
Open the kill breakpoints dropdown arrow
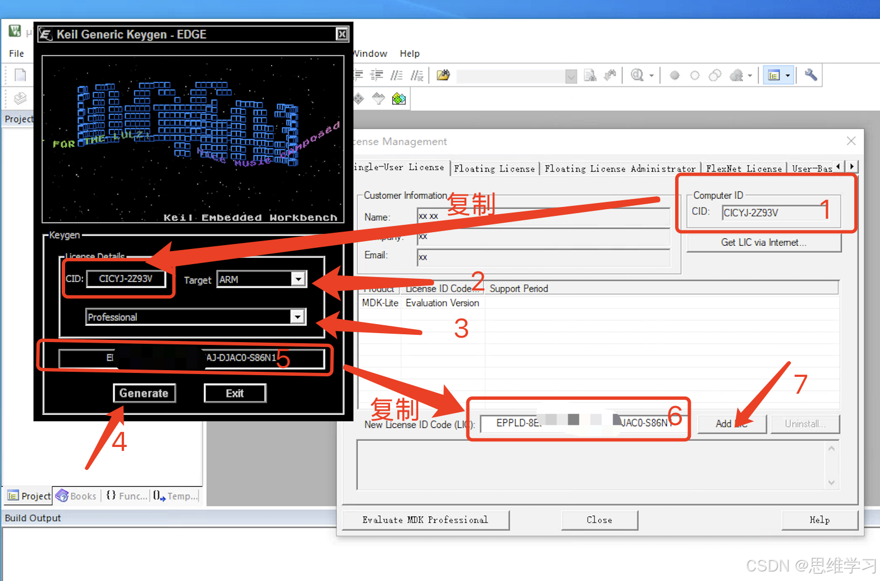click(x=750, y=75)
